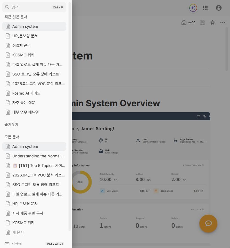This screenshot has width=230, height=248.
Task: Open kosmo AI 가이드 document
Action: [x=34, y=93]
